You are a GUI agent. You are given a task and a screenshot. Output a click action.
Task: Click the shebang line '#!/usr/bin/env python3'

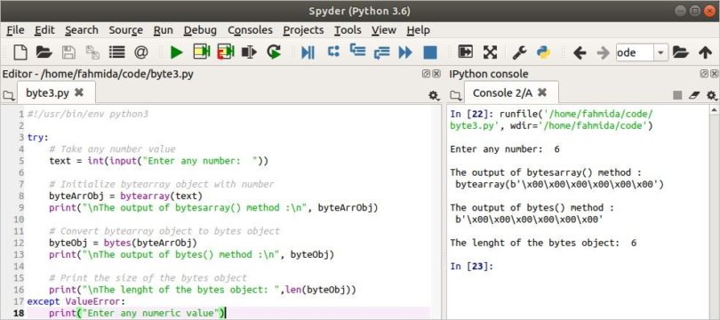88,114
